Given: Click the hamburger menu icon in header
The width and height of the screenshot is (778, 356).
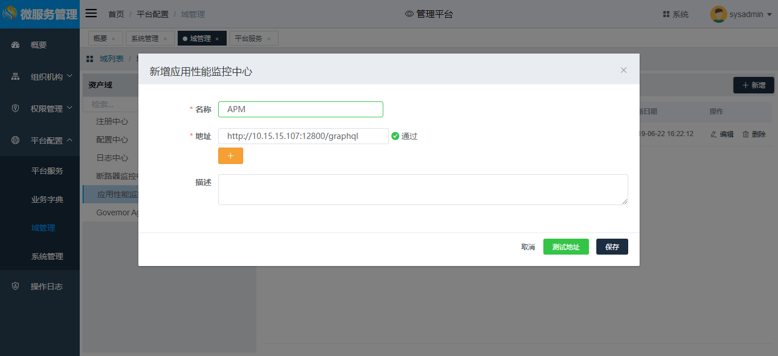Looking at the screenshot, I should click(x=91, y=14).
